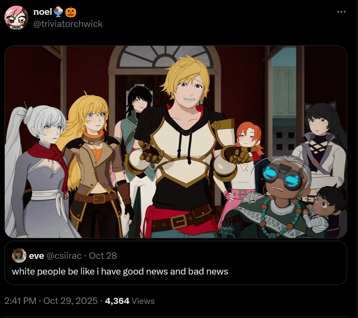Image resolution: width=358 pixels, height=318 pixels.
Task: Click eve's display name in quote
Action: coord(36,256)
